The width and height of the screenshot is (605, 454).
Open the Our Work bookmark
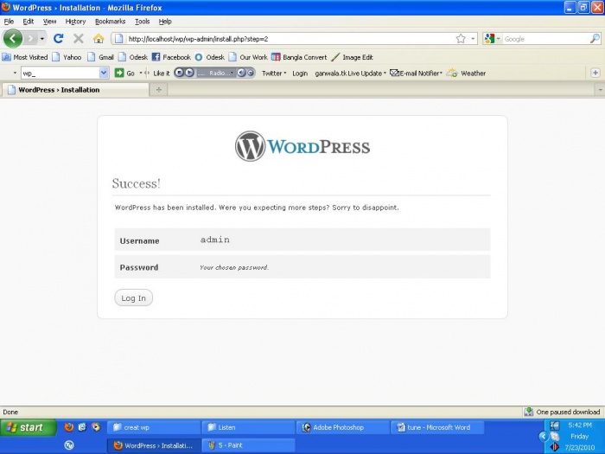pos(248,57)
